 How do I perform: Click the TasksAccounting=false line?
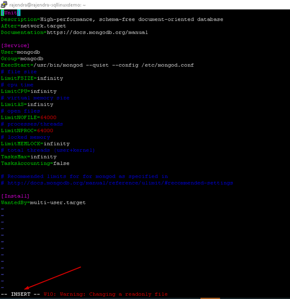pyautogui.click(x=35, y=163)
